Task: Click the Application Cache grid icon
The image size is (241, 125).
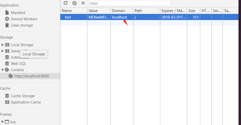Action: click(x=7, y=102)
